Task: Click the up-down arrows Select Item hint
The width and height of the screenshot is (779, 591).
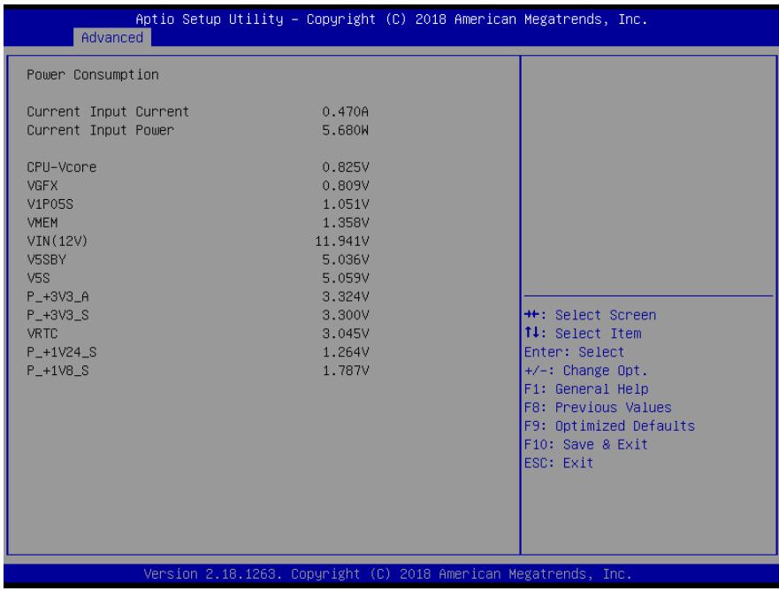Action: click(x=583, y=333)
